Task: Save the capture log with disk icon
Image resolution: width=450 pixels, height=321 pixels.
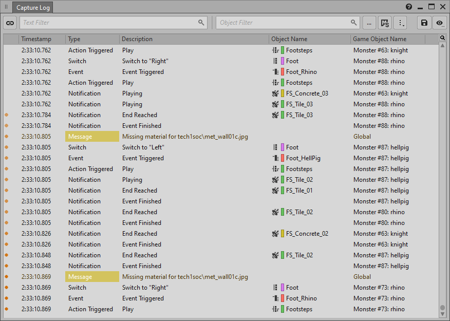Action: pyautogui.click(x=424, y=23)
